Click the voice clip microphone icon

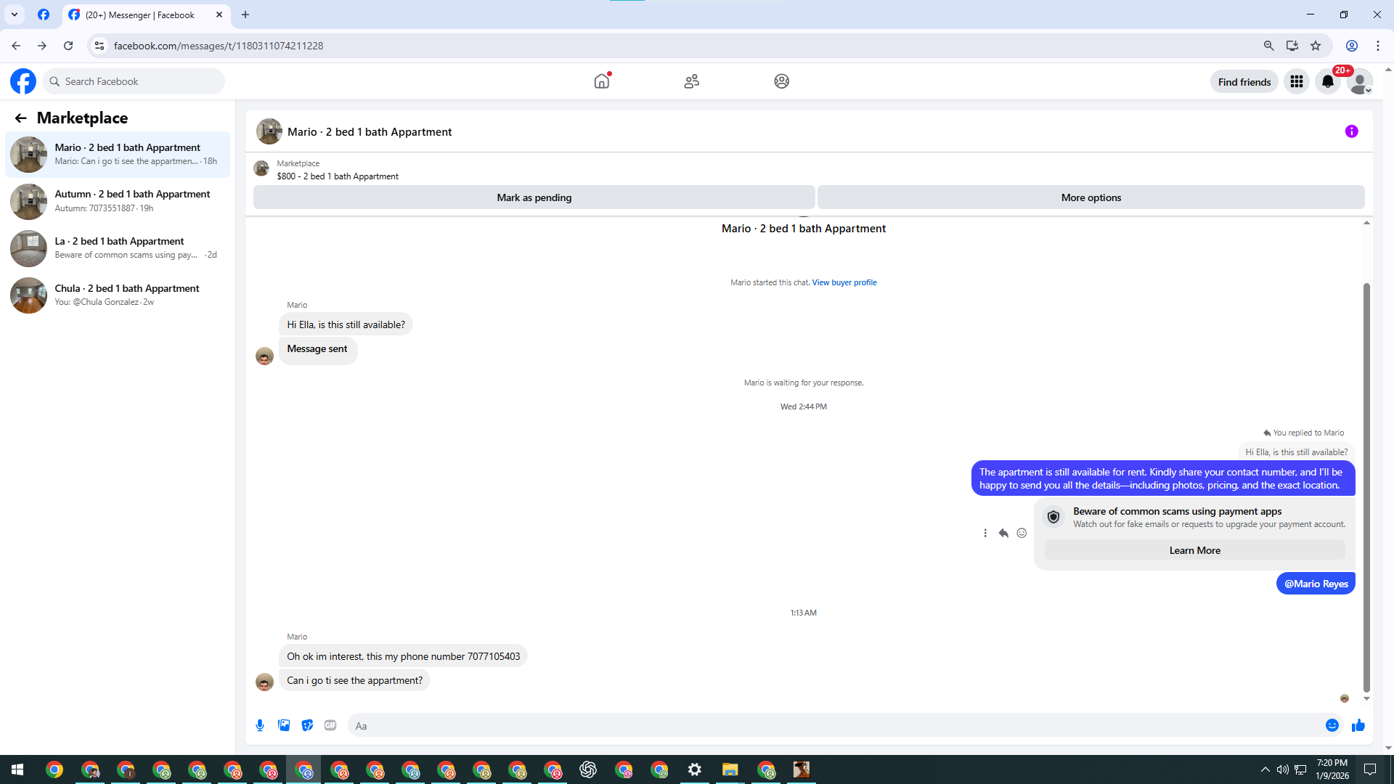(x=260, y=725)
